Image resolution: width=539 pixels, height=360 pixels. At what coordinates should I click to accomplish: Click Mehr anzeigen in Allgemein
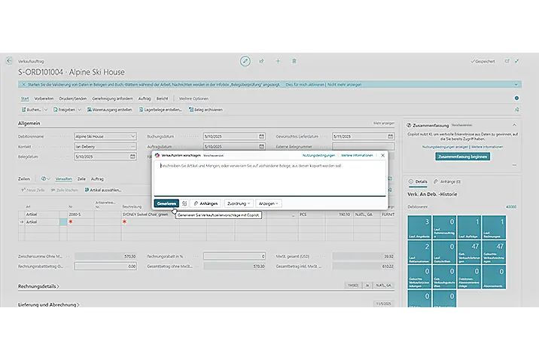click(x=384, y=123)
